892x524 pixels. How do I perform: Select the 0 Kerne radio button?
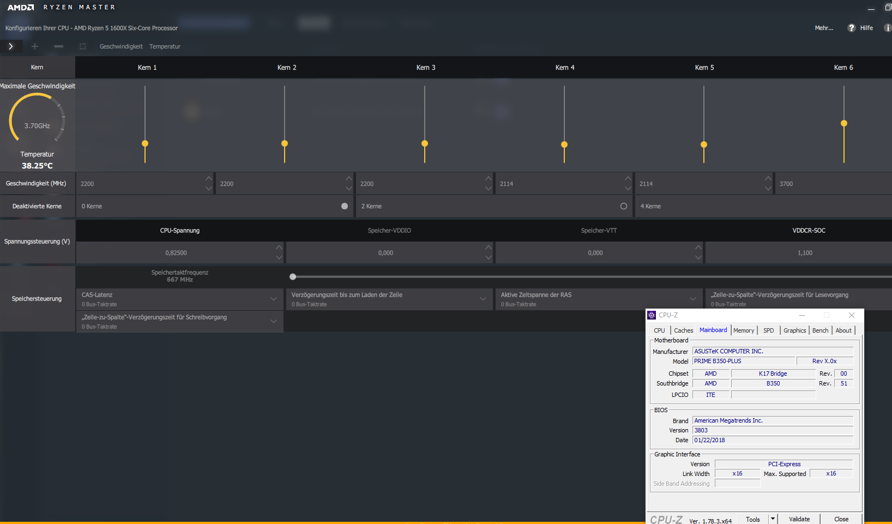(x=345, y=206)
